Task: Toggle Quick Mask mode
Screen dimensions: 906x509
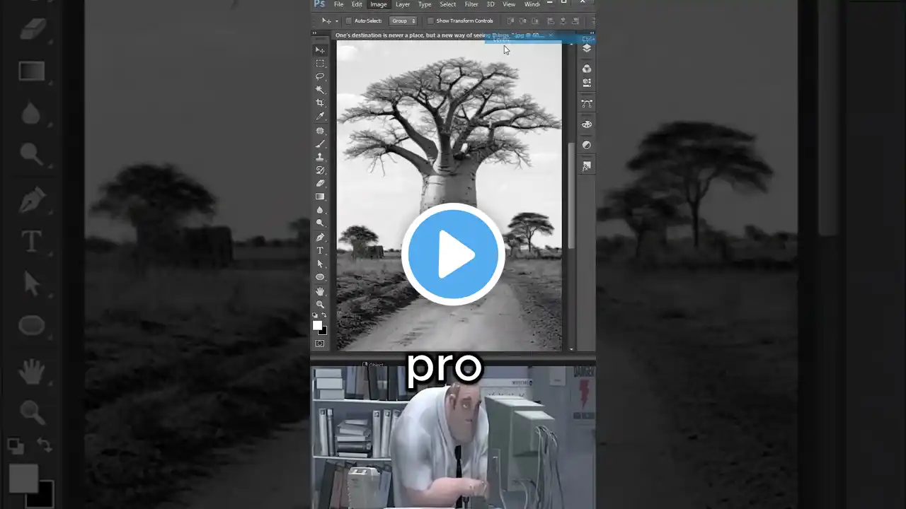Action: pos(320,344)
